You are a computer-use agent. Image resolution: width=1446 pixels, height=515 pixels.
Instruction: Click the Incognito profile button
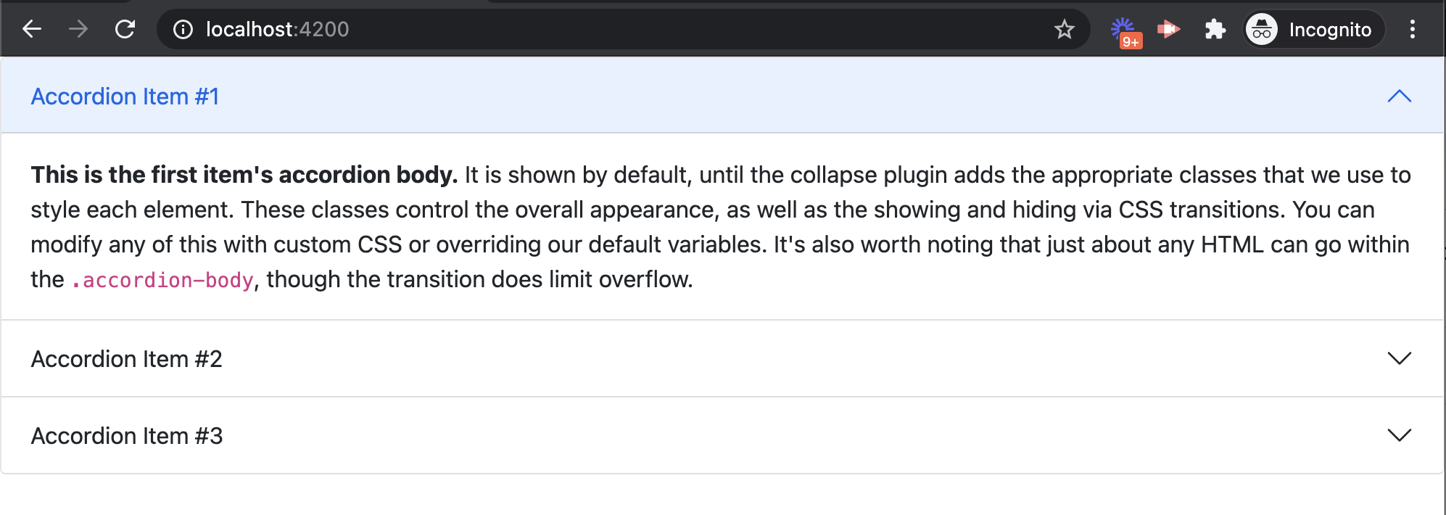[1313, 29]
